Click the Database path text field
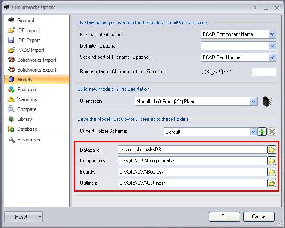This screenshot has height=228, width=285. pos(192,150)
